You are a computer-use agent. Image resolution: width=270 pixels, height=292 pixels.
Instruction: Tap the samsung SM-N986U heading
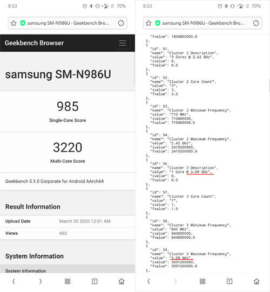(58, 74)
